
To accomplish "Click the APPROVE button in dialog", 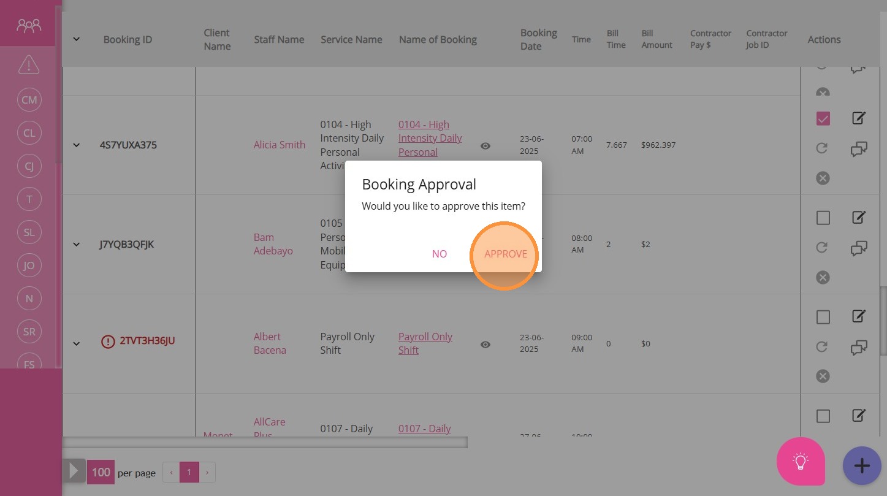I will 505,254.
